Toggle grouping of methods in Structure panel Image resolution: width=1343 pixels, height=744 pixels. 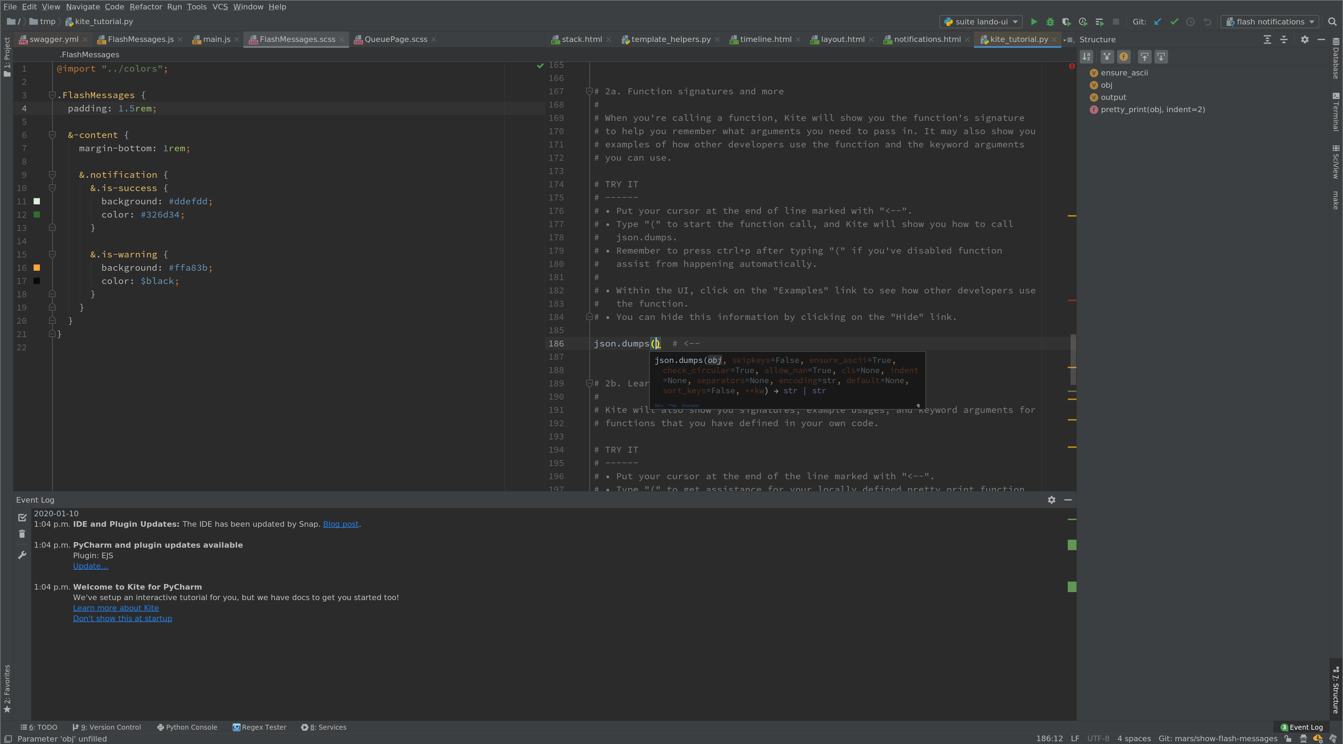pos(1107,57)
